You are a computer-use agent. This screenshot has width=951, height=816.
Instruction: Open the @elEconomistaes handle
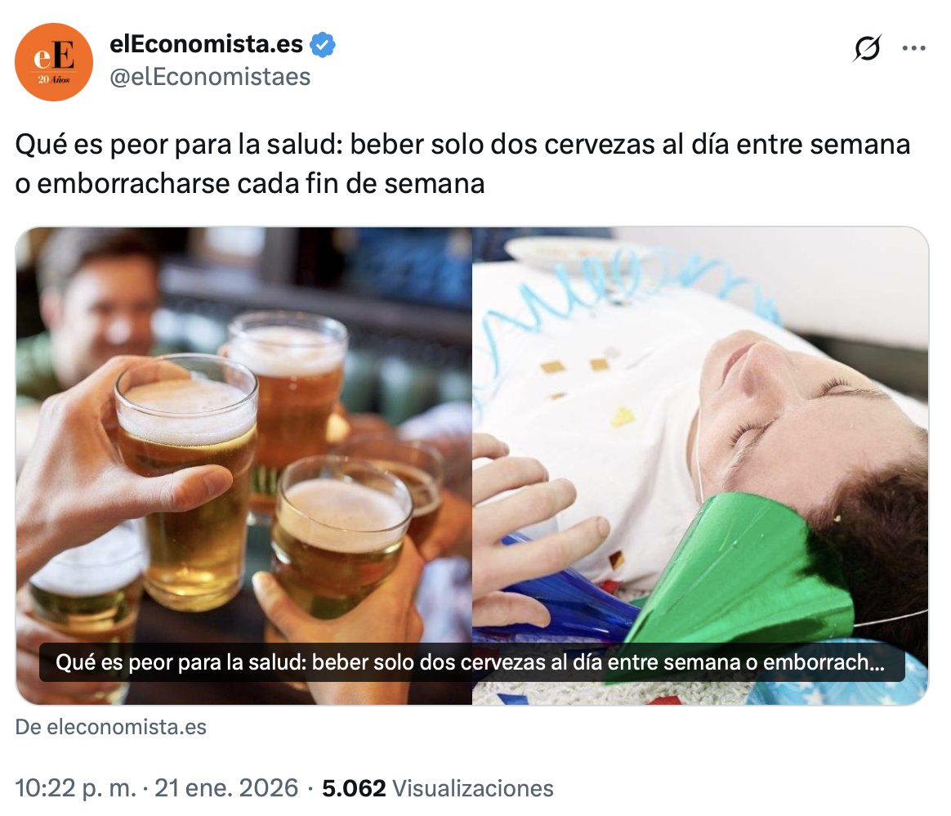pyautogui.click(x=210, y=77)
